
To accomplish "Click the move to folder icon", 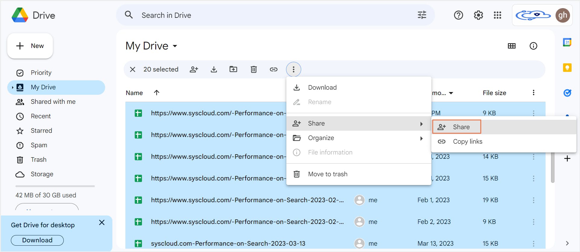I will [233, 69].
